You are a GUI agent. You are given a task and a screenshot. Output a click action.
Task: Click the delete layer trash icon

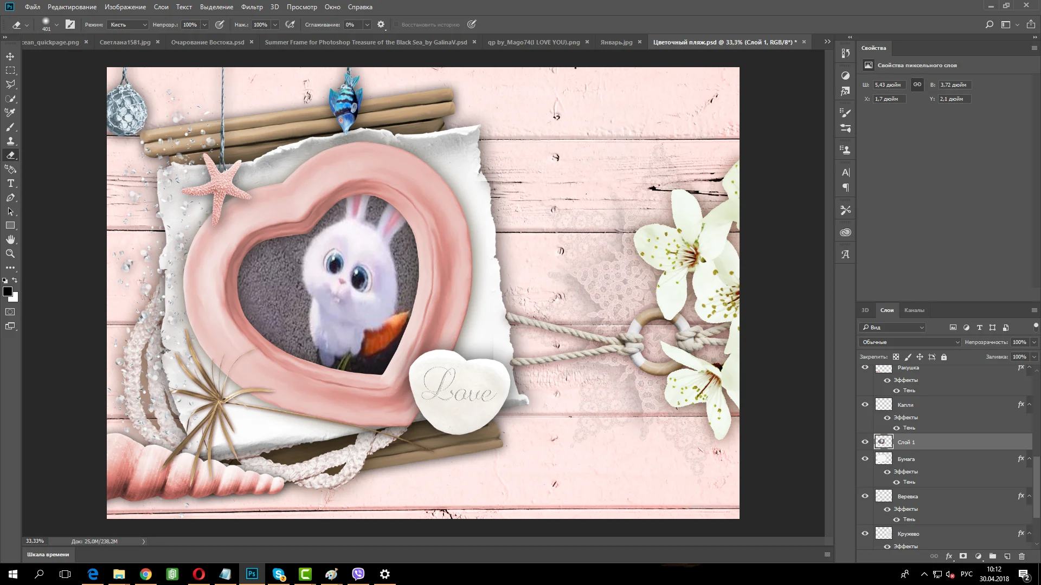tap(1021, 556)
